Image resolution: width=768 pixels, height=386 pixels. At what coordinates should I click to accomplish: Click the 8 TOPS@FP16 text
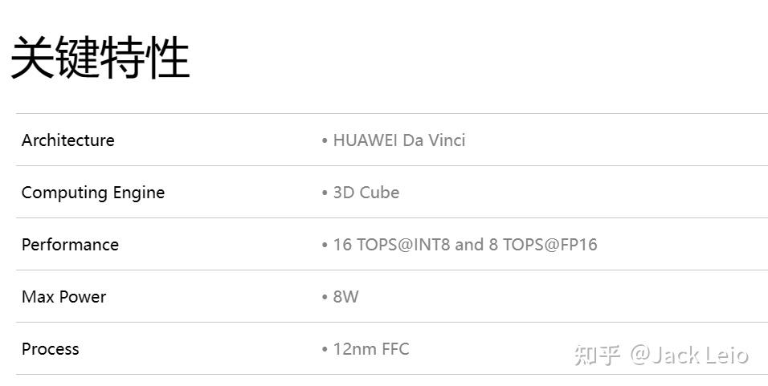pos(543,245)
